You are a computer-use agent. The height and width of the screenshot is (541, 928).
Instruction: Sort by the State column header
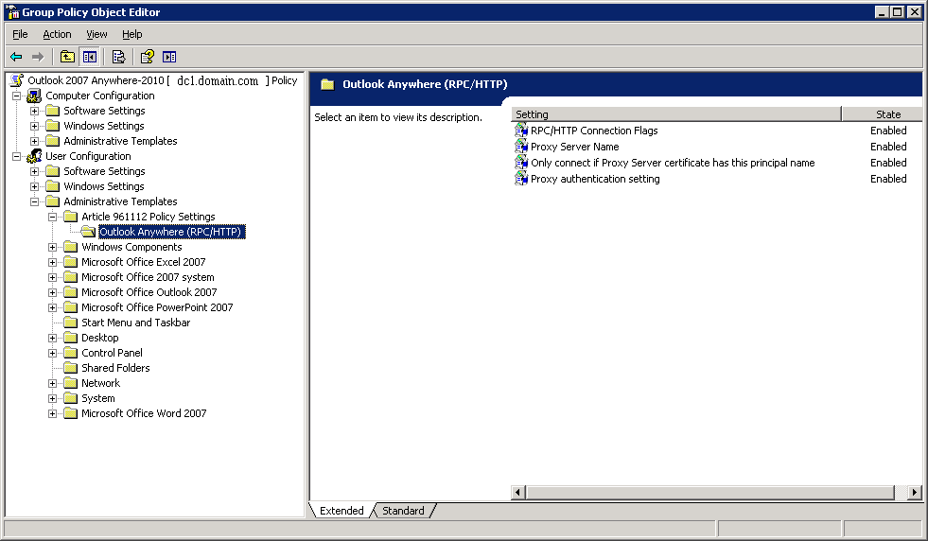[883, 114]
